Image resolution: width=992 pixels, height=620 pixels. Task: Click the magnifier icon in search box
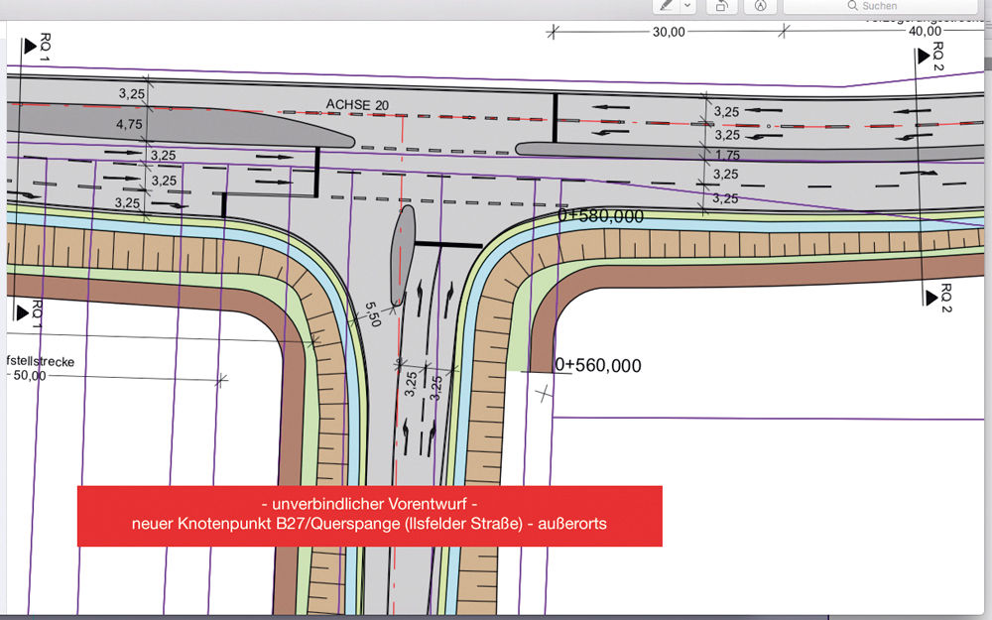pos(852,6)
